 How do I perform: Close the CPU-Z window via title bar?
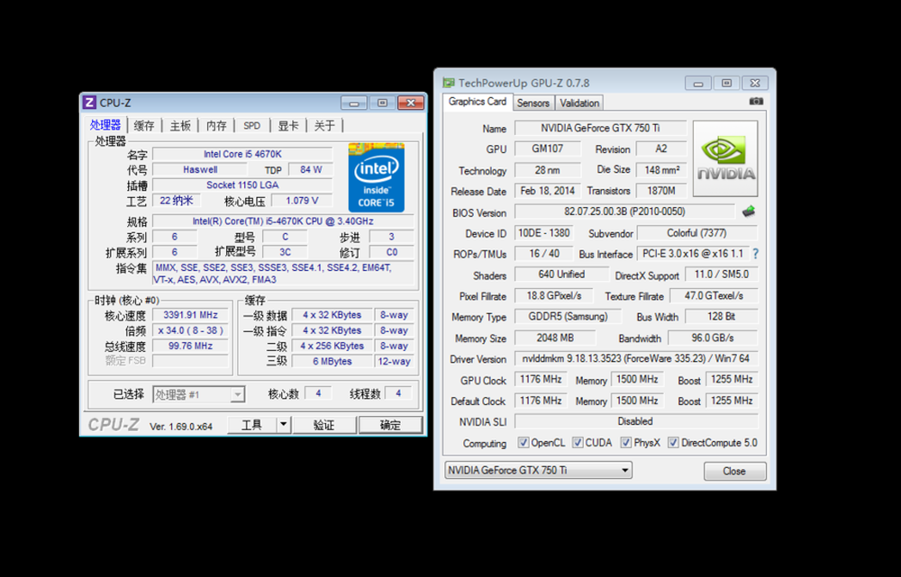(x=411, y=104)
